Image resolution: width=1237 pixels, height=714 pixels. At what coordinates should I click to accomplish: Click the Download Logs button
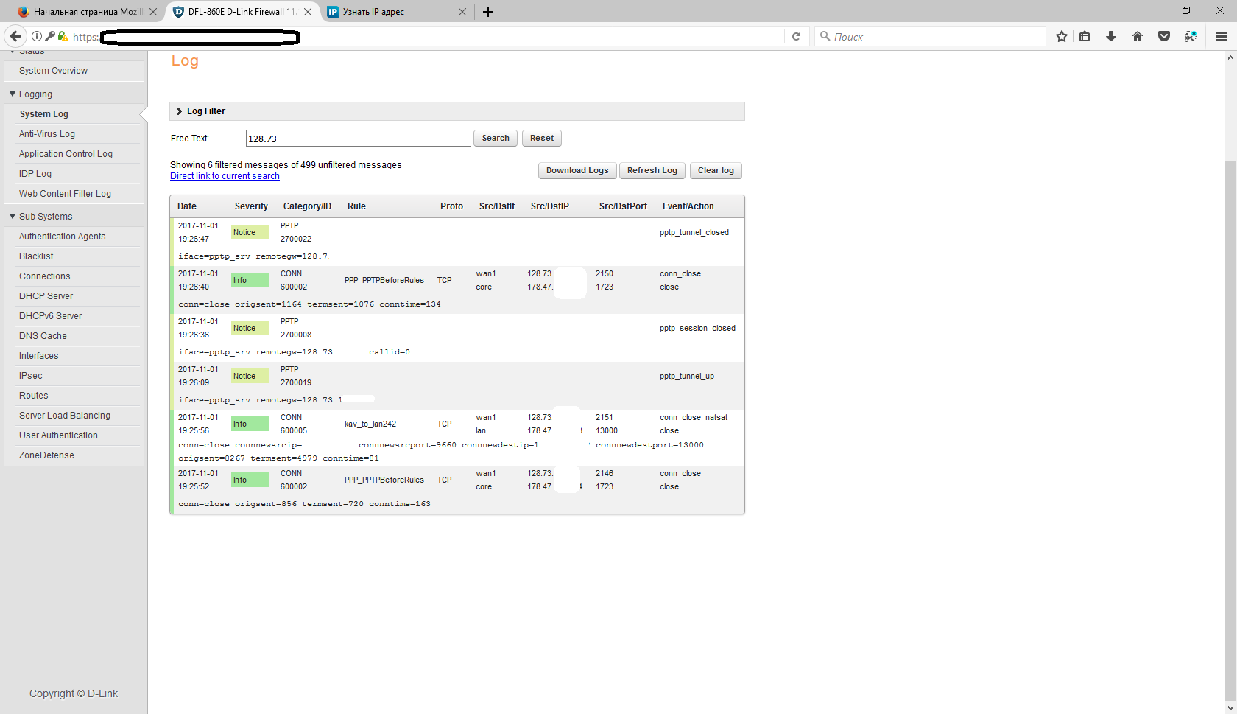(577, 171)
